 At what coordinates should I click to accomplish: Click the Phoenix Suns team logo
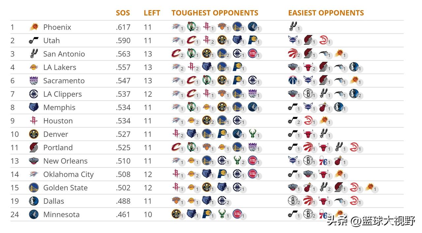(34, 27)
